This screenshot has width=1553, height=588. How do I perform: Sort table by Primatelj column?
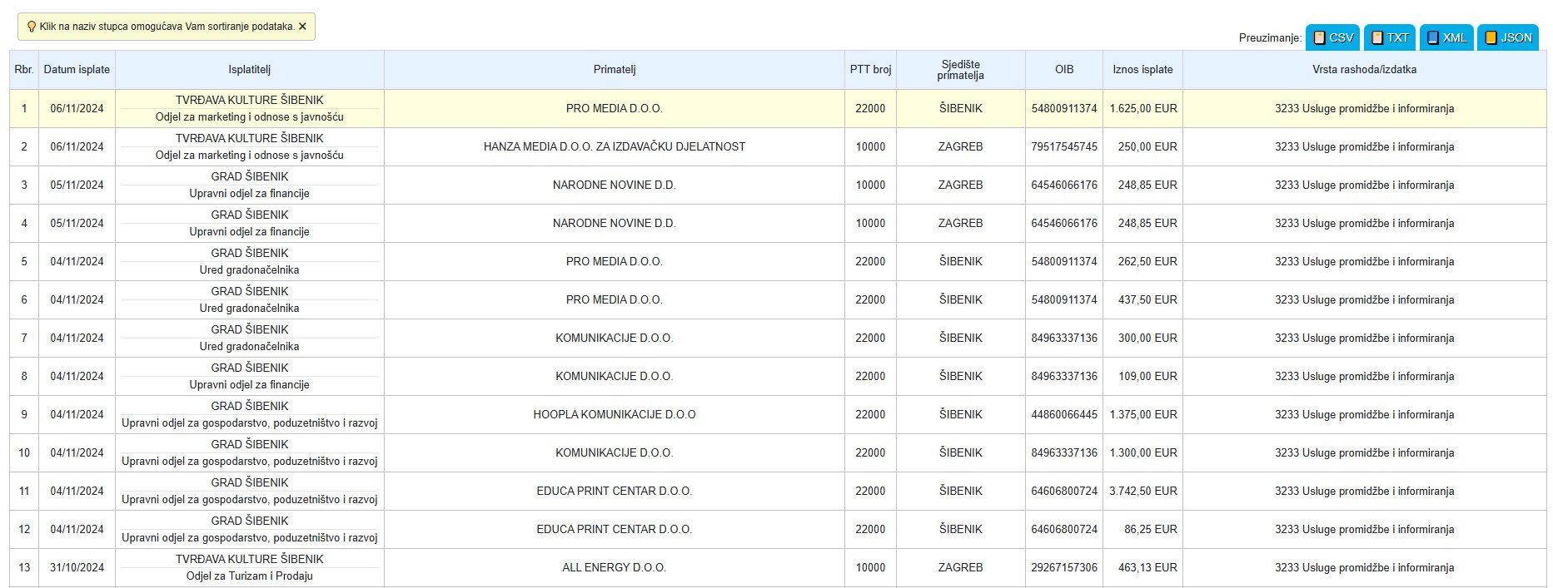pyautogui.click(x=615, y=70)
